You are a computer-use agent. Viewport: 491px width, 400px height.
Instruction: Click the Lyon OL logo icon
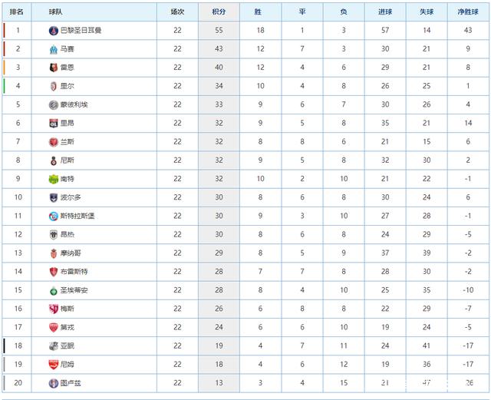pyautogui.click(x=54, y=124)
